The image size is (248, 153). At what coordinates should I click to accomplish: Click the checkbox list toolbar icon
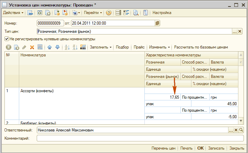pos(126,13)
